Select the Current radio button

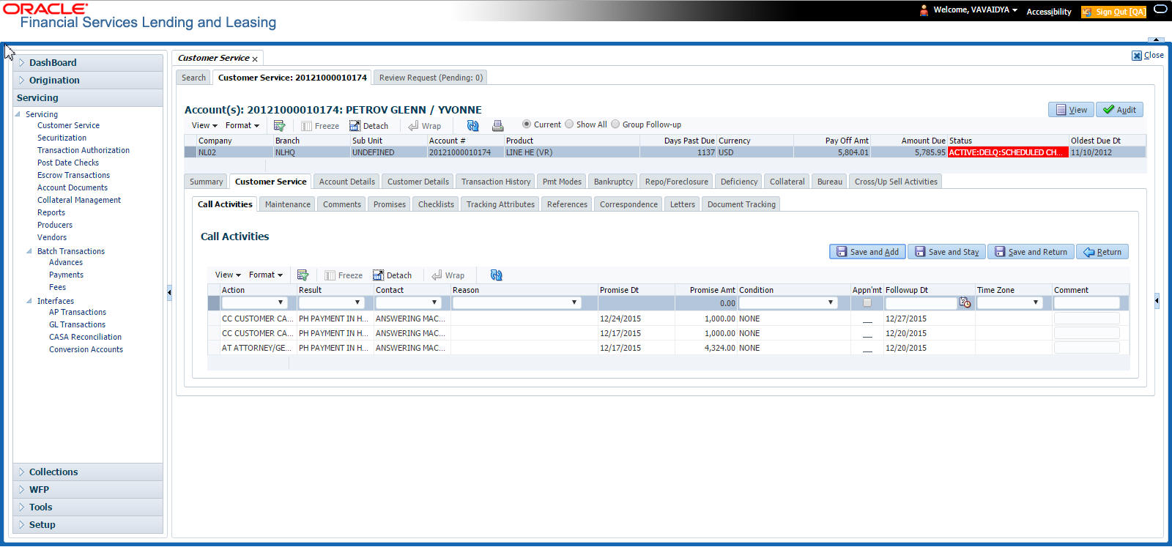527,124
